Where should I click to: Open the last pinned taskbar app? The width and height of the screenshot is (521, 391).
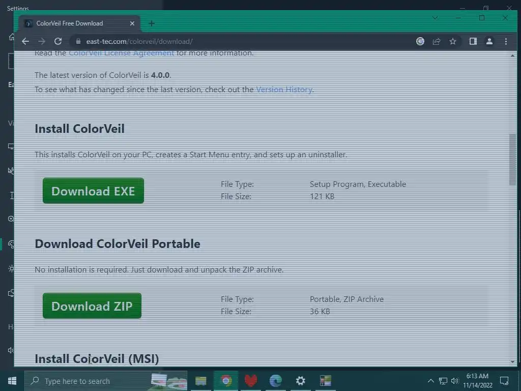pyautogui.click(x=325, y=381)
